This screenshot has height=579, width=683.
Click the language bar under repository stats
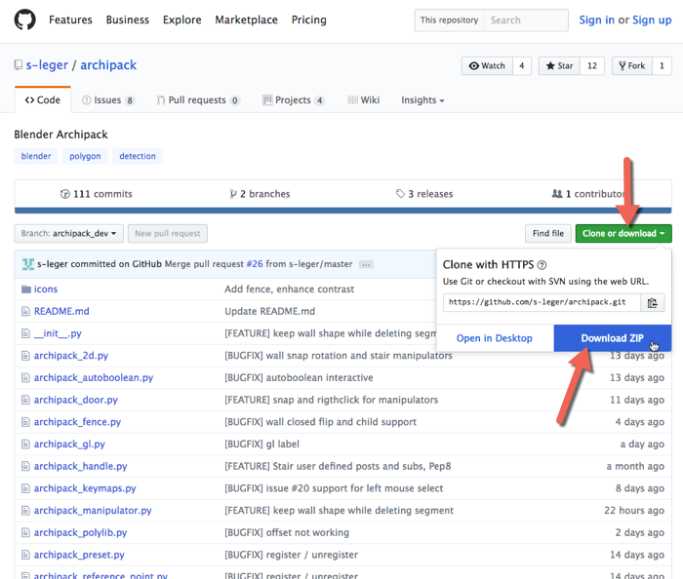342,211
